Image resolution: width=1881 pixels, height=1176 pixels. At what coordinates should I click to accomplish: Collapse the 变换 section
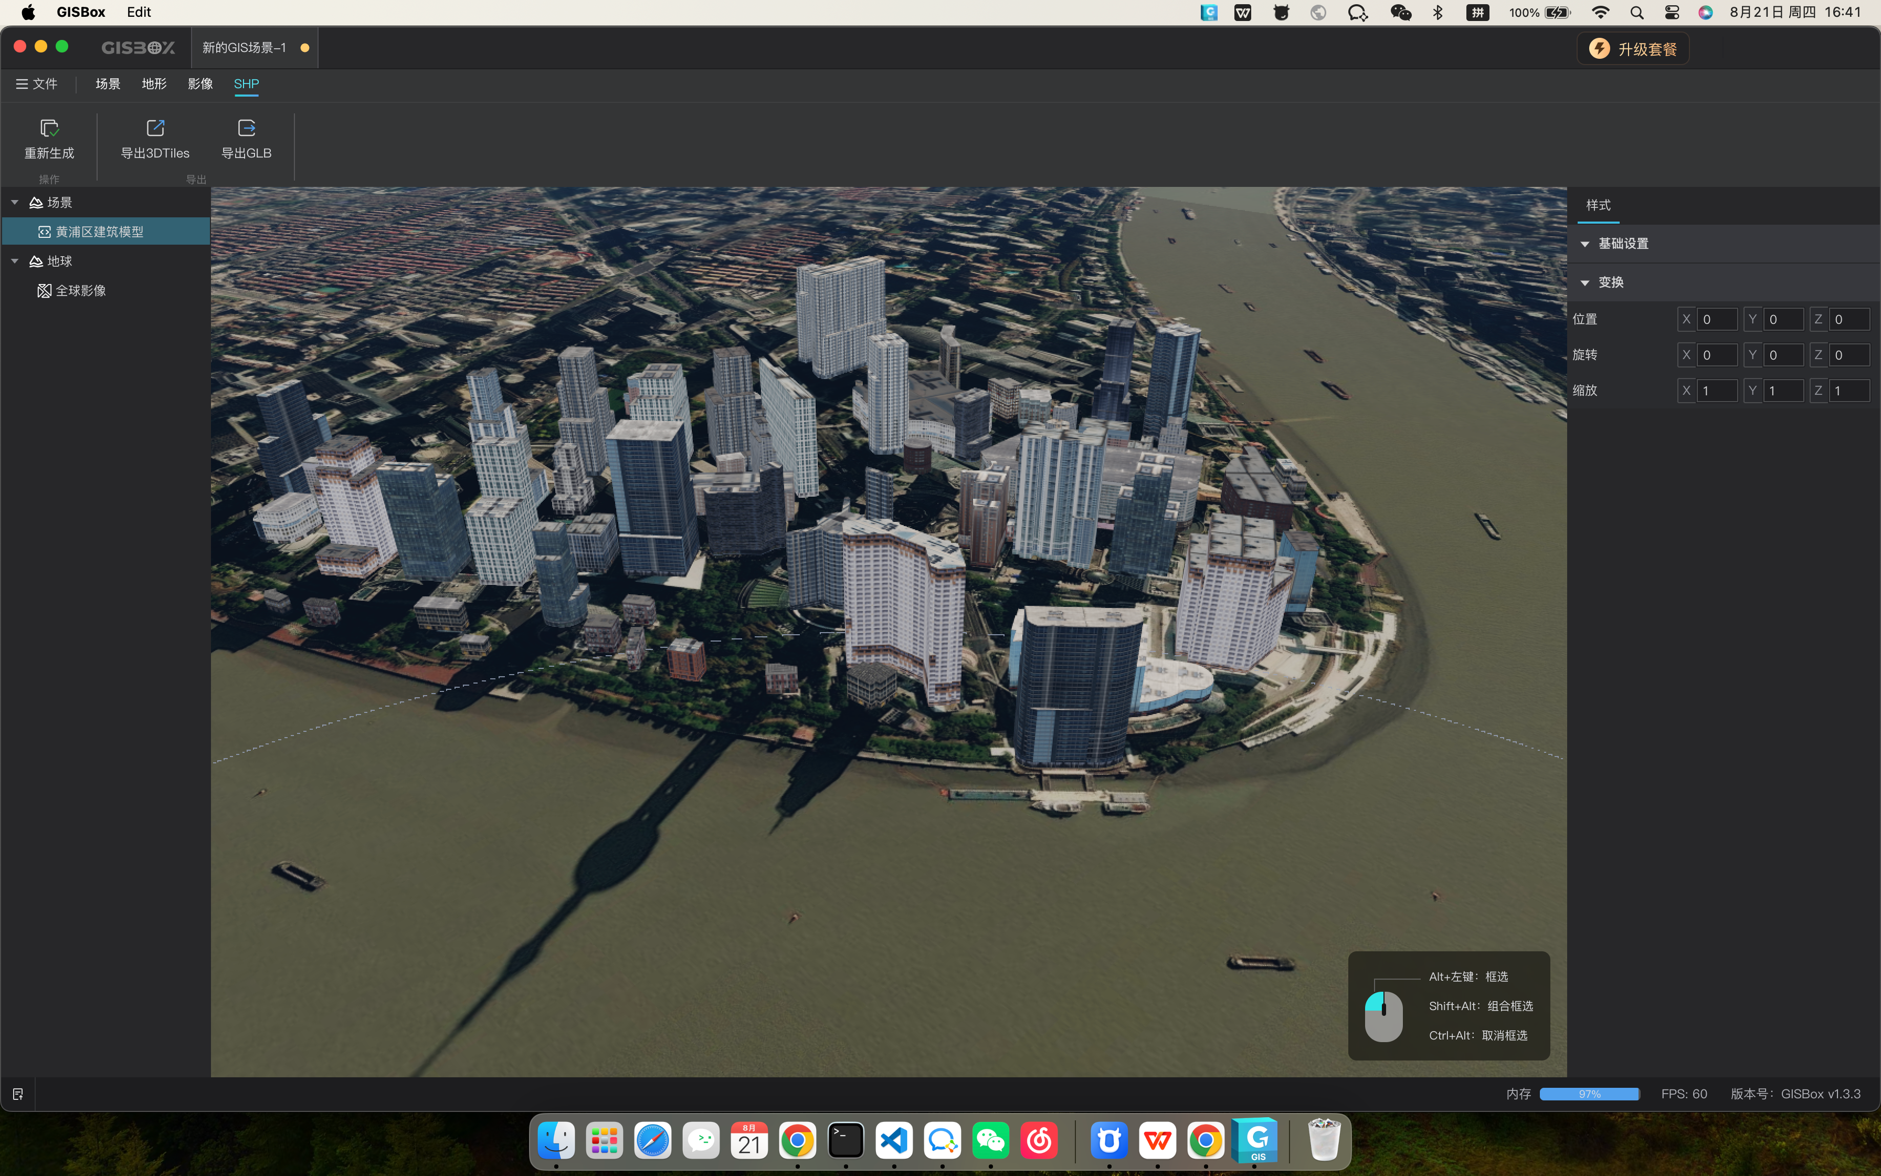[x=1585, y=282]
